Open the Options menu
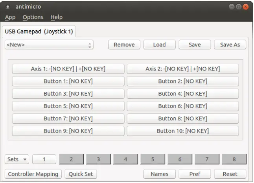 33,17
